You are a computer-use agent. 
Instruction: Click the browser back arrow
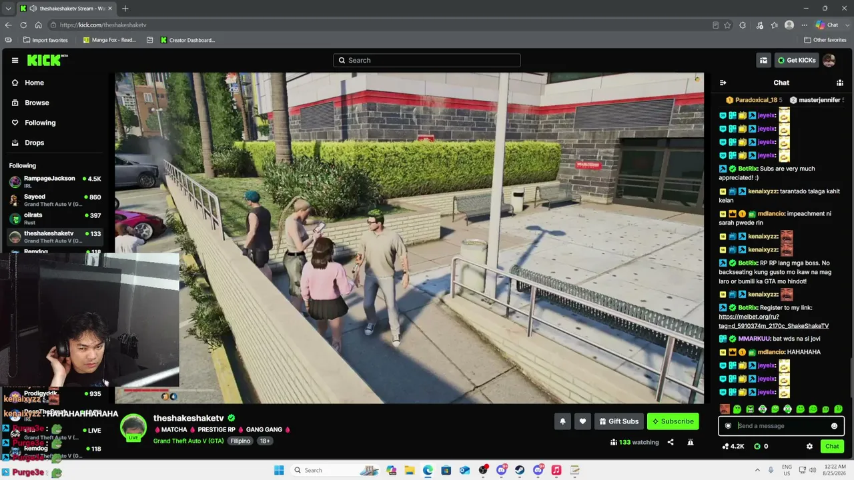(x=8, y=25)
